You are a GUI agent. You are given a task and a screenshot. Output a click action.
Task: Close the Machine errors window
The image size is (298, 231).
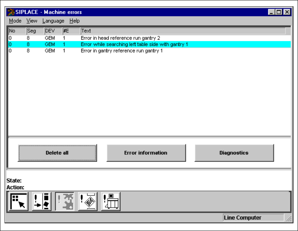tap(287, 12)
